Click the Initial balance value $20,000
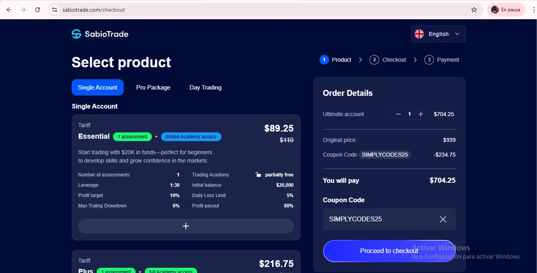The height and width of the screenshot is (273, 537). coord(285,185)
